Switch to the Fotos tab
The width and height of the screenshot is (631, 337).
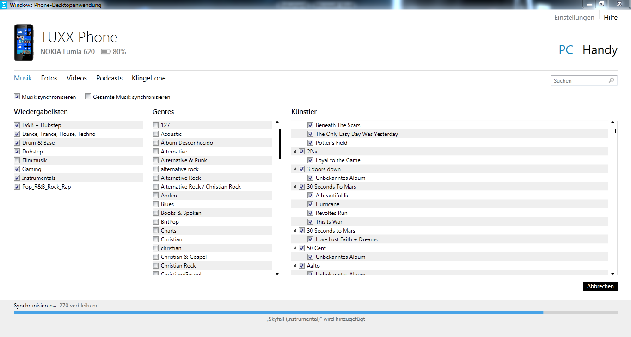point(49,78)
